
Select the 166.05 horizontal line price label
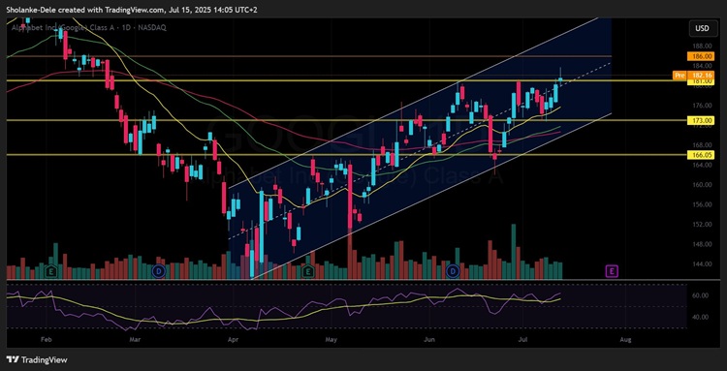coord(700,155)
